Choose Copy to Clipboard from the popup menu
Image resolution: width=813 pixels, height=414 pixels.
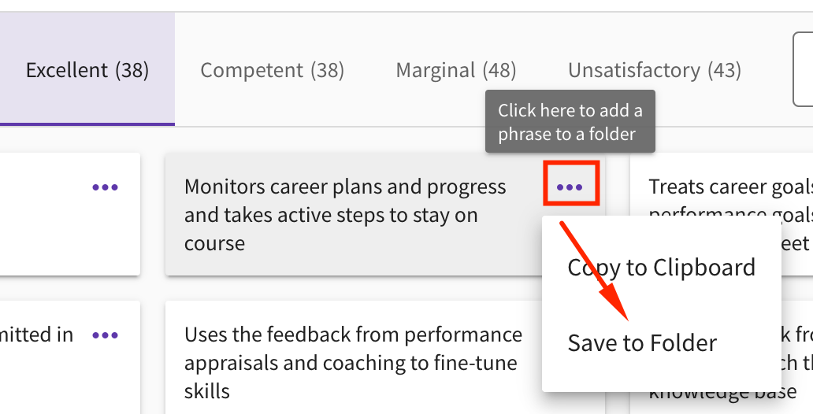click(x=661, y=268)
